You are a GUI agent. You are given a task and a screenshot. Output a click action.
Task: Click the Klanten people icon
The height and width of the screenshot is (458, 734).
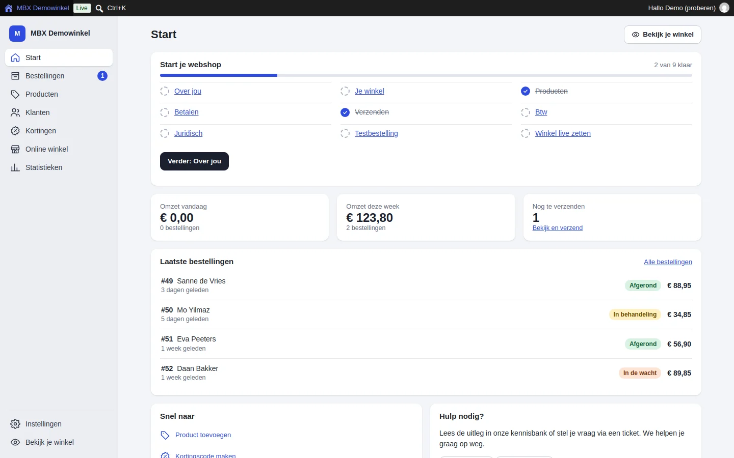[15, 112]
